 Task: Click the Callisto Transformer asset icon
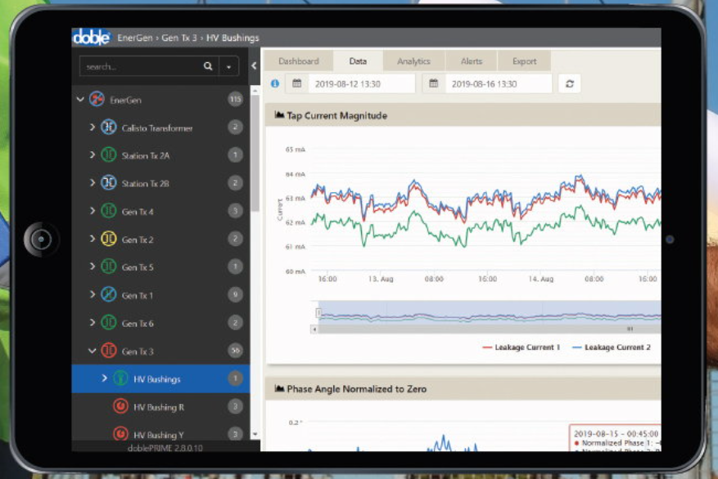point(109,128)
